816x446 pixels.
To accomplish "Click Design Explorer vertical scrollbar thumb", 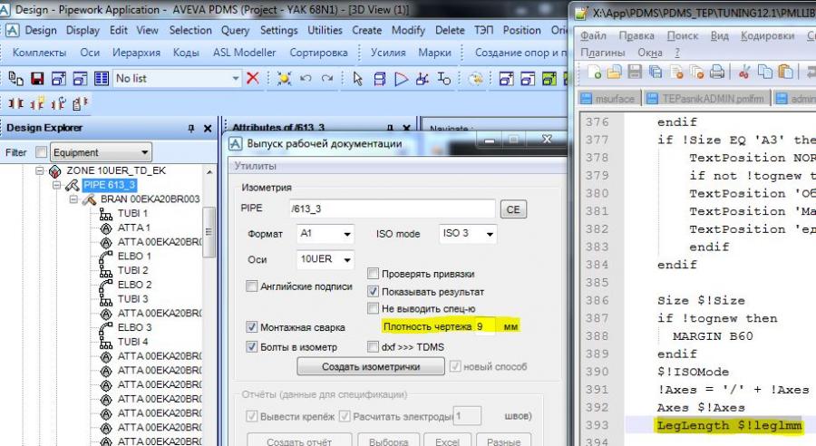I will 209,231.
